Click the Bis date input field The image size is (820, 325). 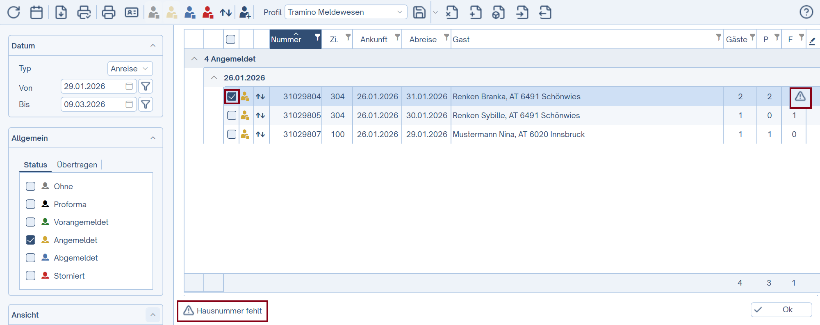pyautogui.click(x=94, y=105)
